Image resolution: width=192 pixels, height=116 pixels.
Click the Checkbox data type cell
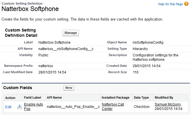(142, 107)
